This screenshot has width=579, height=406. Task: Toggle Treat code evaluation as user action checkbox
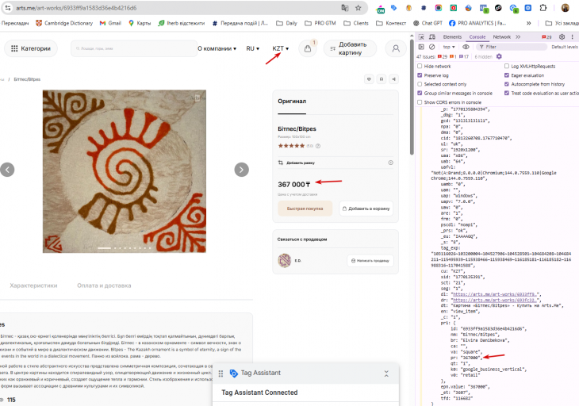tap(507, 93)
